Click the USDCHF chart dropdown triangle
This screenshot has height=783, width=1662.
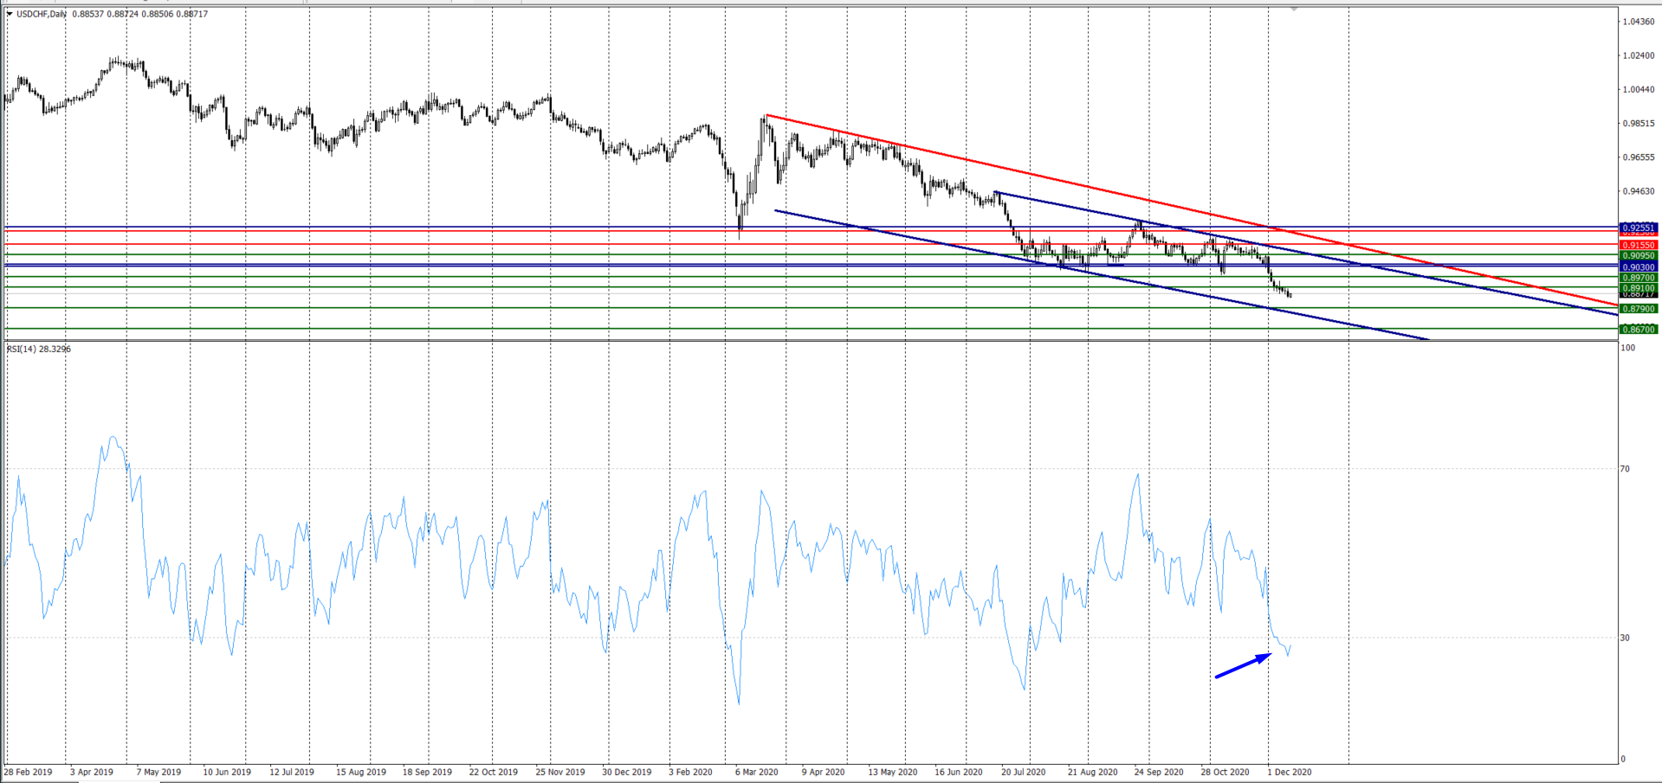point(10,14)
